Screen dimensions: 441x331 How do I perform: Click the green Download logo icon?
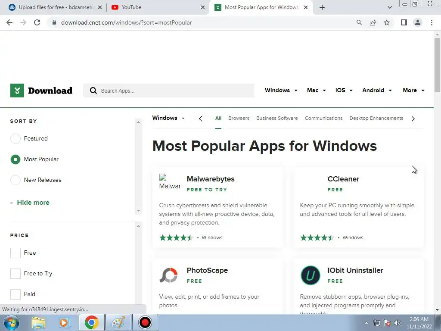pos(17,91)
